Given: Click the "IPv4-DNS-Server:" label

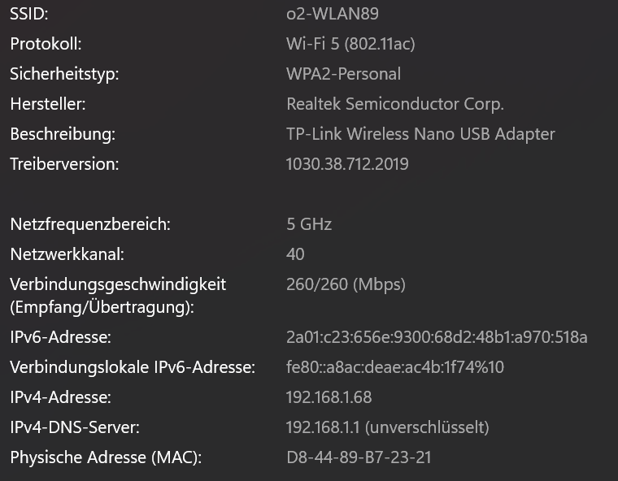Looking at the screenshot, I should click(75, 427).
